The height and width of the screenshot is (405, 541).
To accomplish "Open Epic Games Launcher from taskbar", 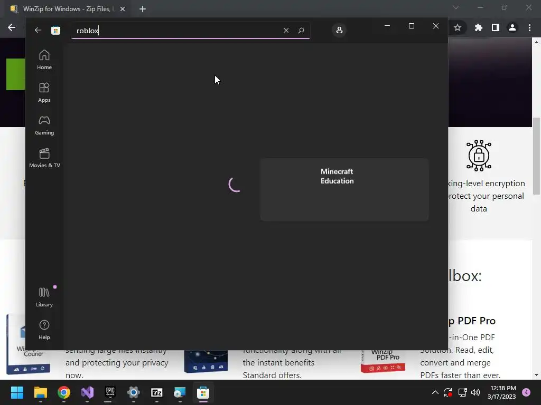I will (x=110, y=392).
